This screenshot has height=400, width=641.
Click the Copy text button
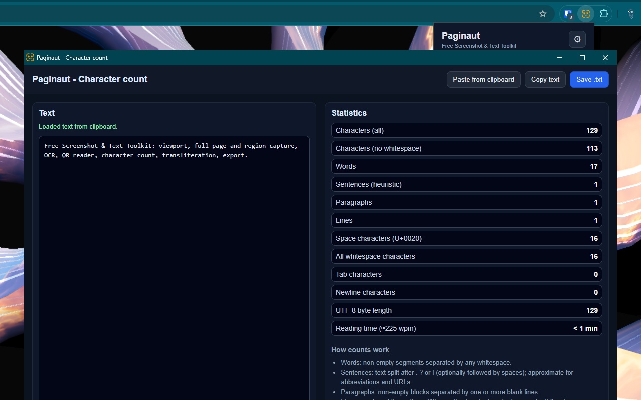(545, 79)
